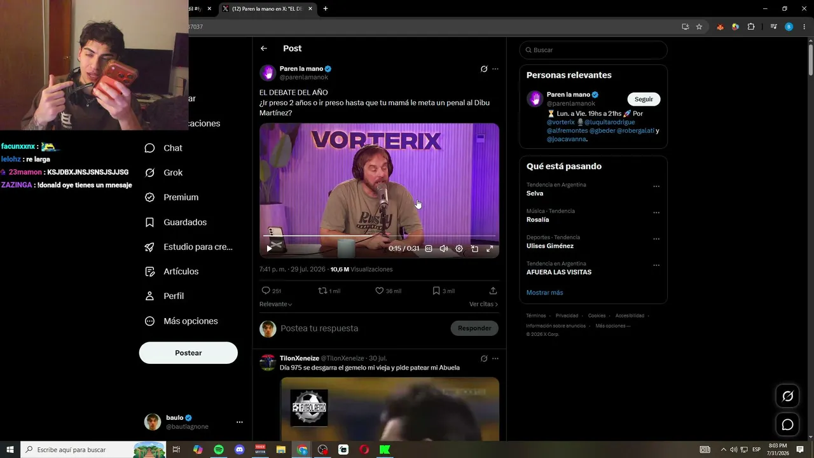Screen dimensions: 814x458
Task: Open options for Selva trend
Action: (x=656, y=186)
